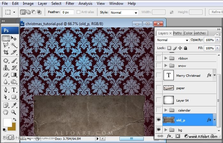Select the Magic Wand tool
223x143 pixels.
pyautogui.click(x=14, y=45)
